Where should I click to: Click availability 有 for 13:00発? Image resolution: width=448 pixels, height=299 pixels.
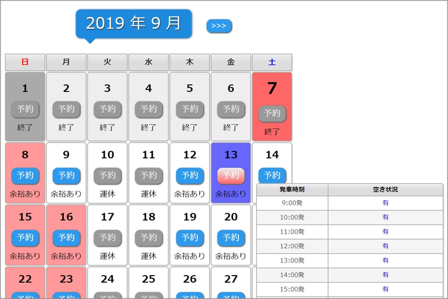[x=385, y=260]
